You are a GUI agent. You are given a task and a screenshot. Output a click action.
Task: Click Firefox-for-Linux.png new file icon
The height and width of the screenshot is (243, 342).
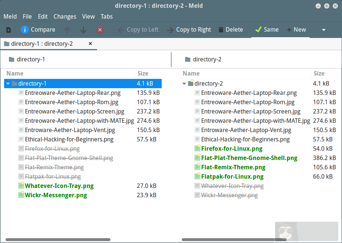pyautogui.click(x=197, y=148)
